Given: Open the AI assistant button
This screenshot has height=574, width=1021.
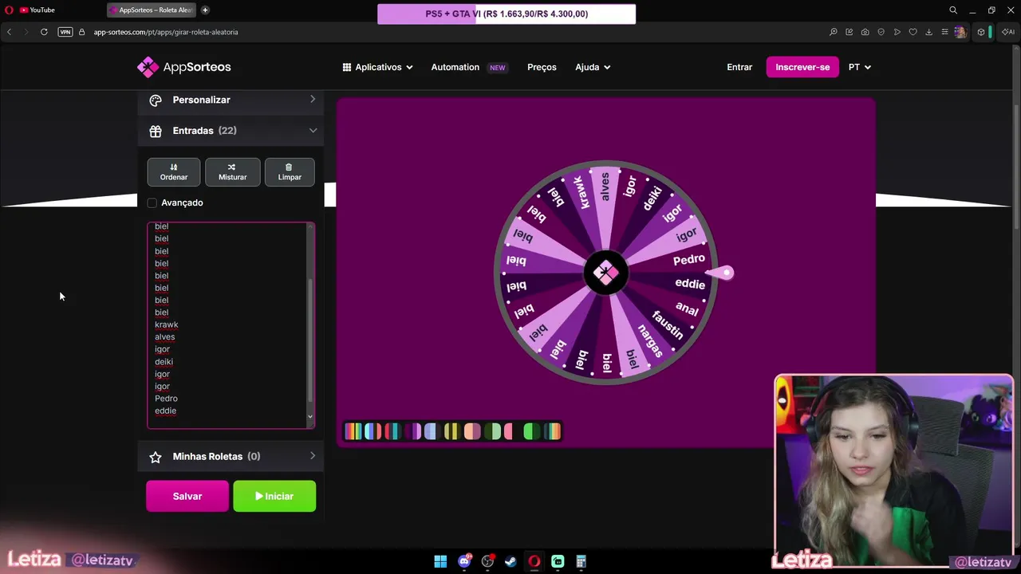Looking at the screenshot, I should point(1007,32).
